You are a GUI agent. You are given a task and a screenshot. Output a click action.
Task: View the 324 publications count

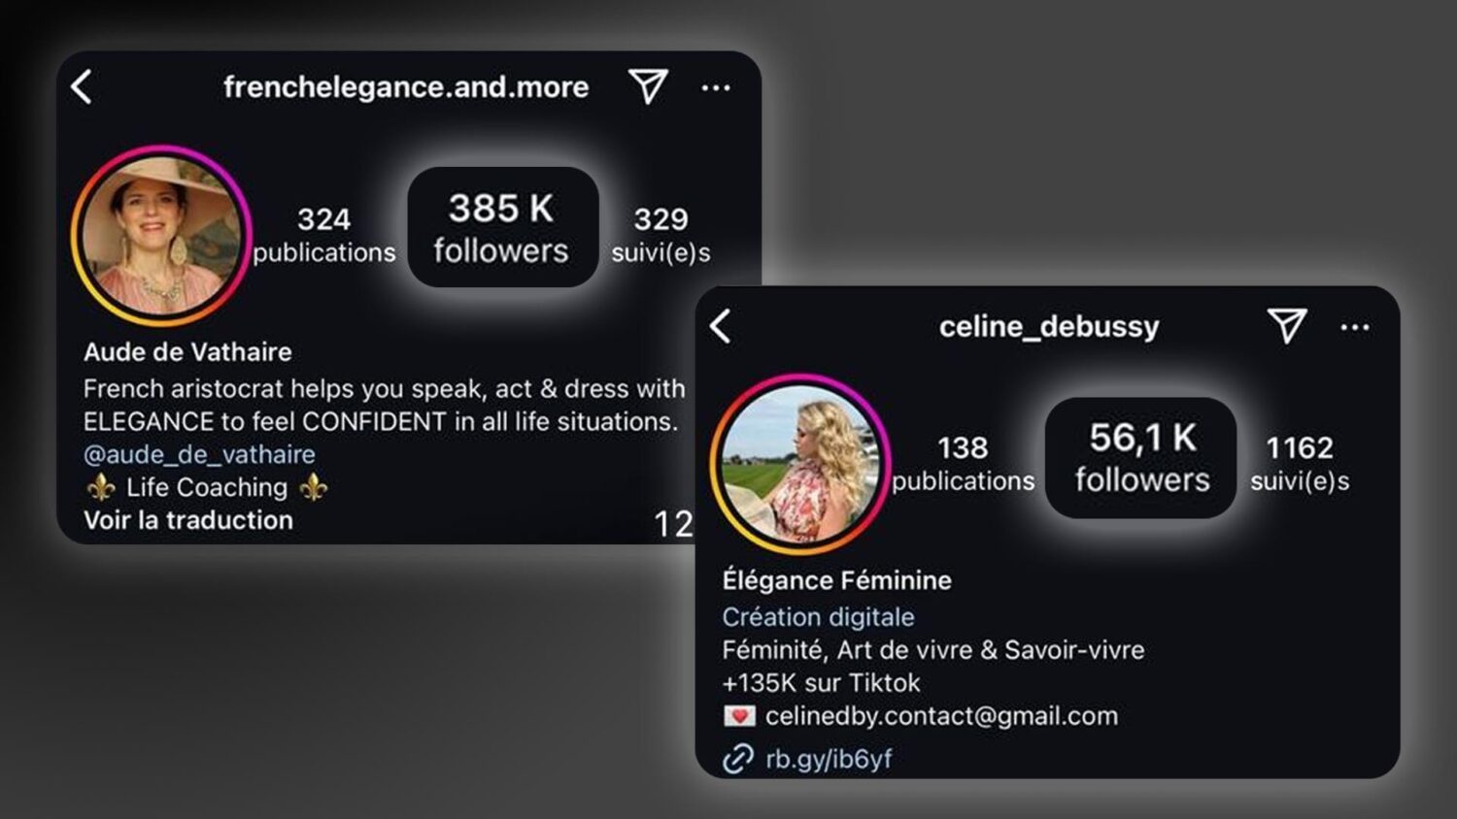click(324, 235)
